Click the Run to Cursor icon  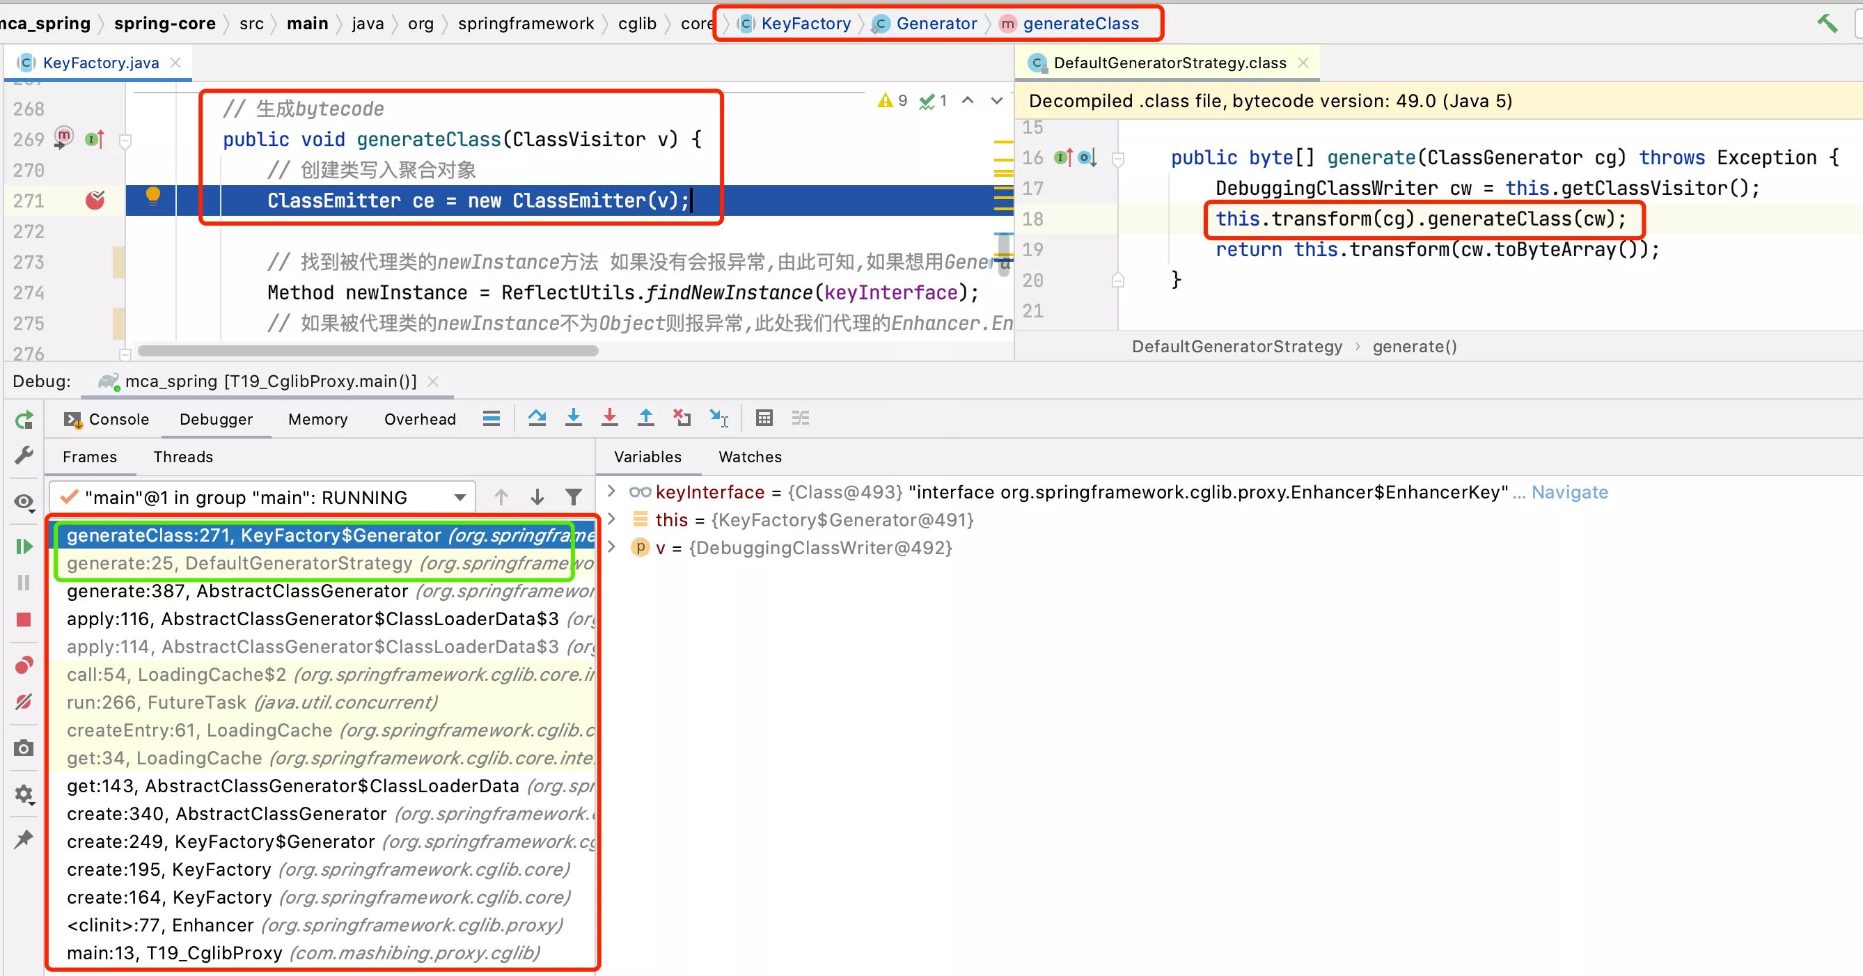tap(719, 418)
